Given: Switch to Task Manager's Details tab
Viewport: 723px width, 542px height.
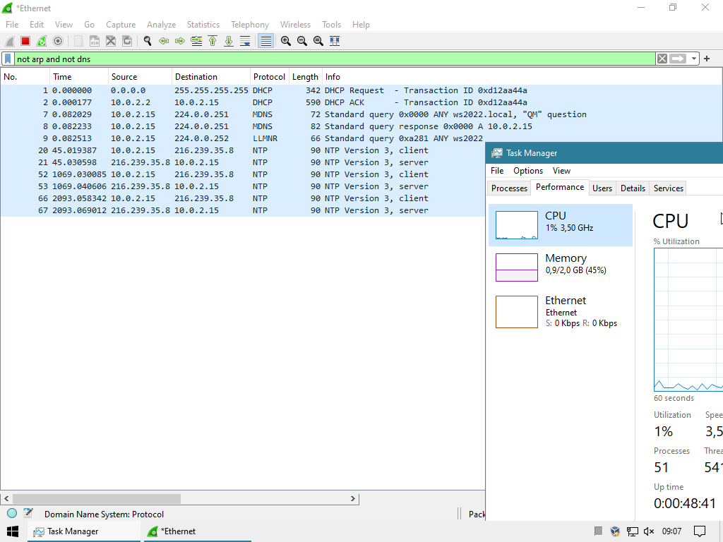Looking at the screenshot, I should coord(633,188).
